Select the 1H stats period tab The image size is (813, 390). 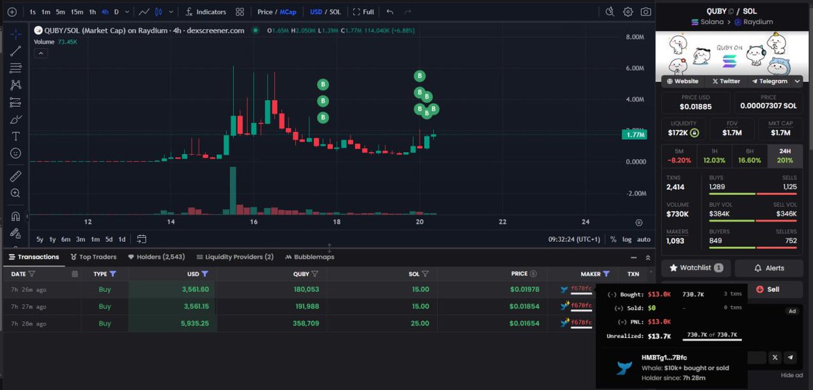tap(715, 156)
